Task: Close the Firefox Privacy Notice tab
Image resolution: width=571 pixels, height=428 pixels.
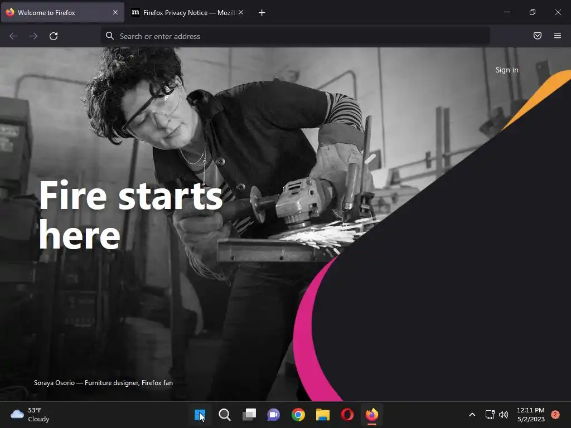Action: click(x=241, y=12)
